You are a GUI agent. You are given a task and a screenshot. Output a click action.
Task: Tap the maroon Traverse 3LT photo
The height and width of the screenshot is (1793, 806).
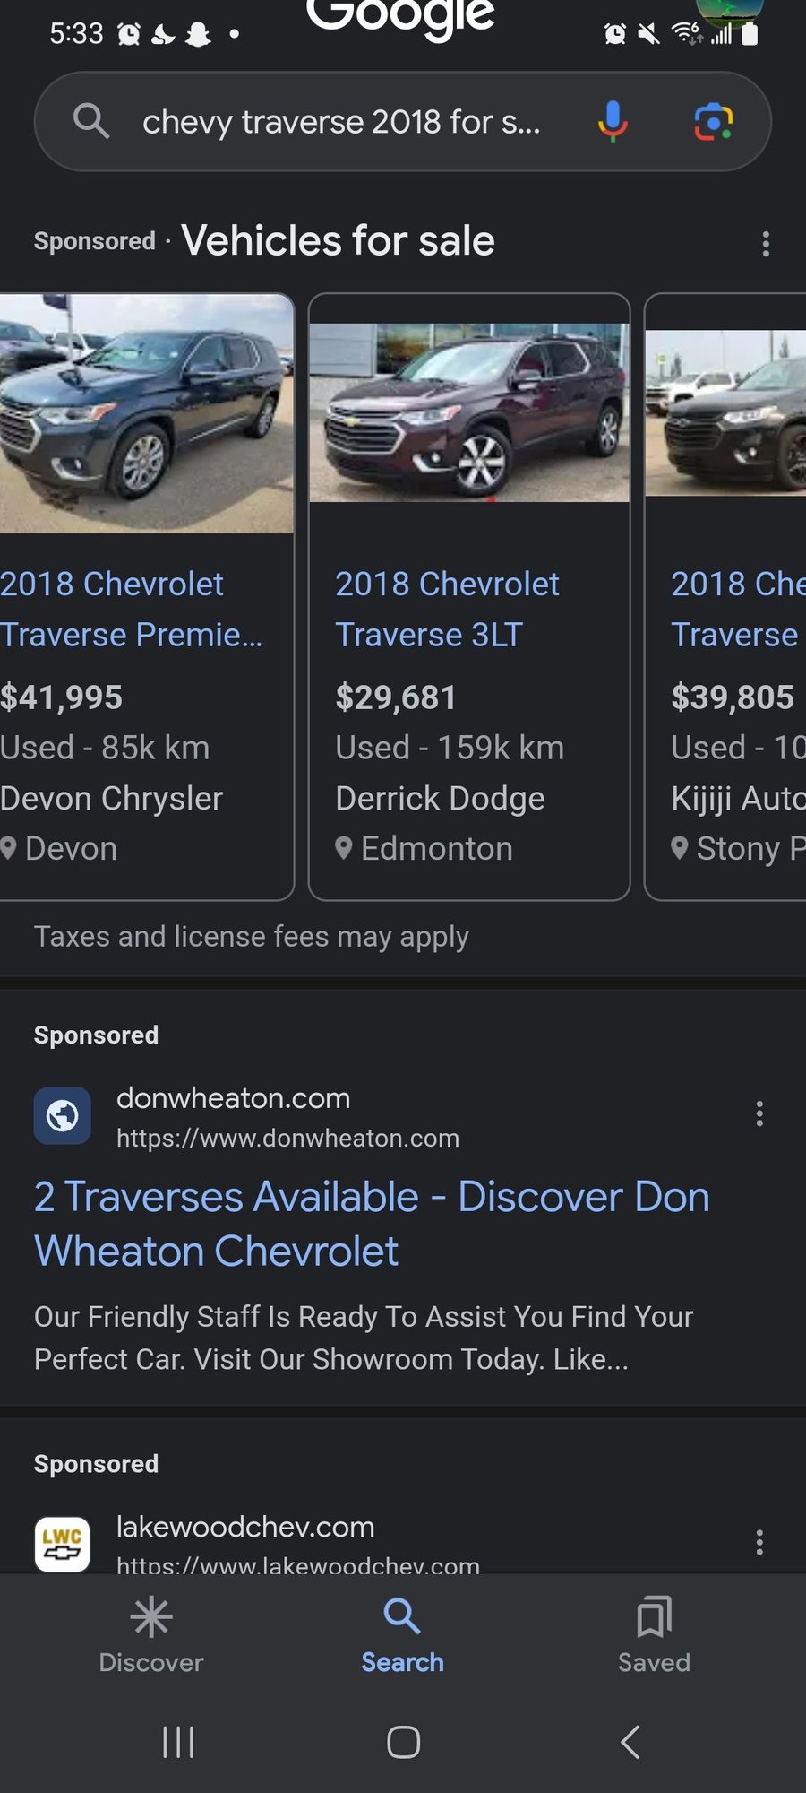coord(468,412)
